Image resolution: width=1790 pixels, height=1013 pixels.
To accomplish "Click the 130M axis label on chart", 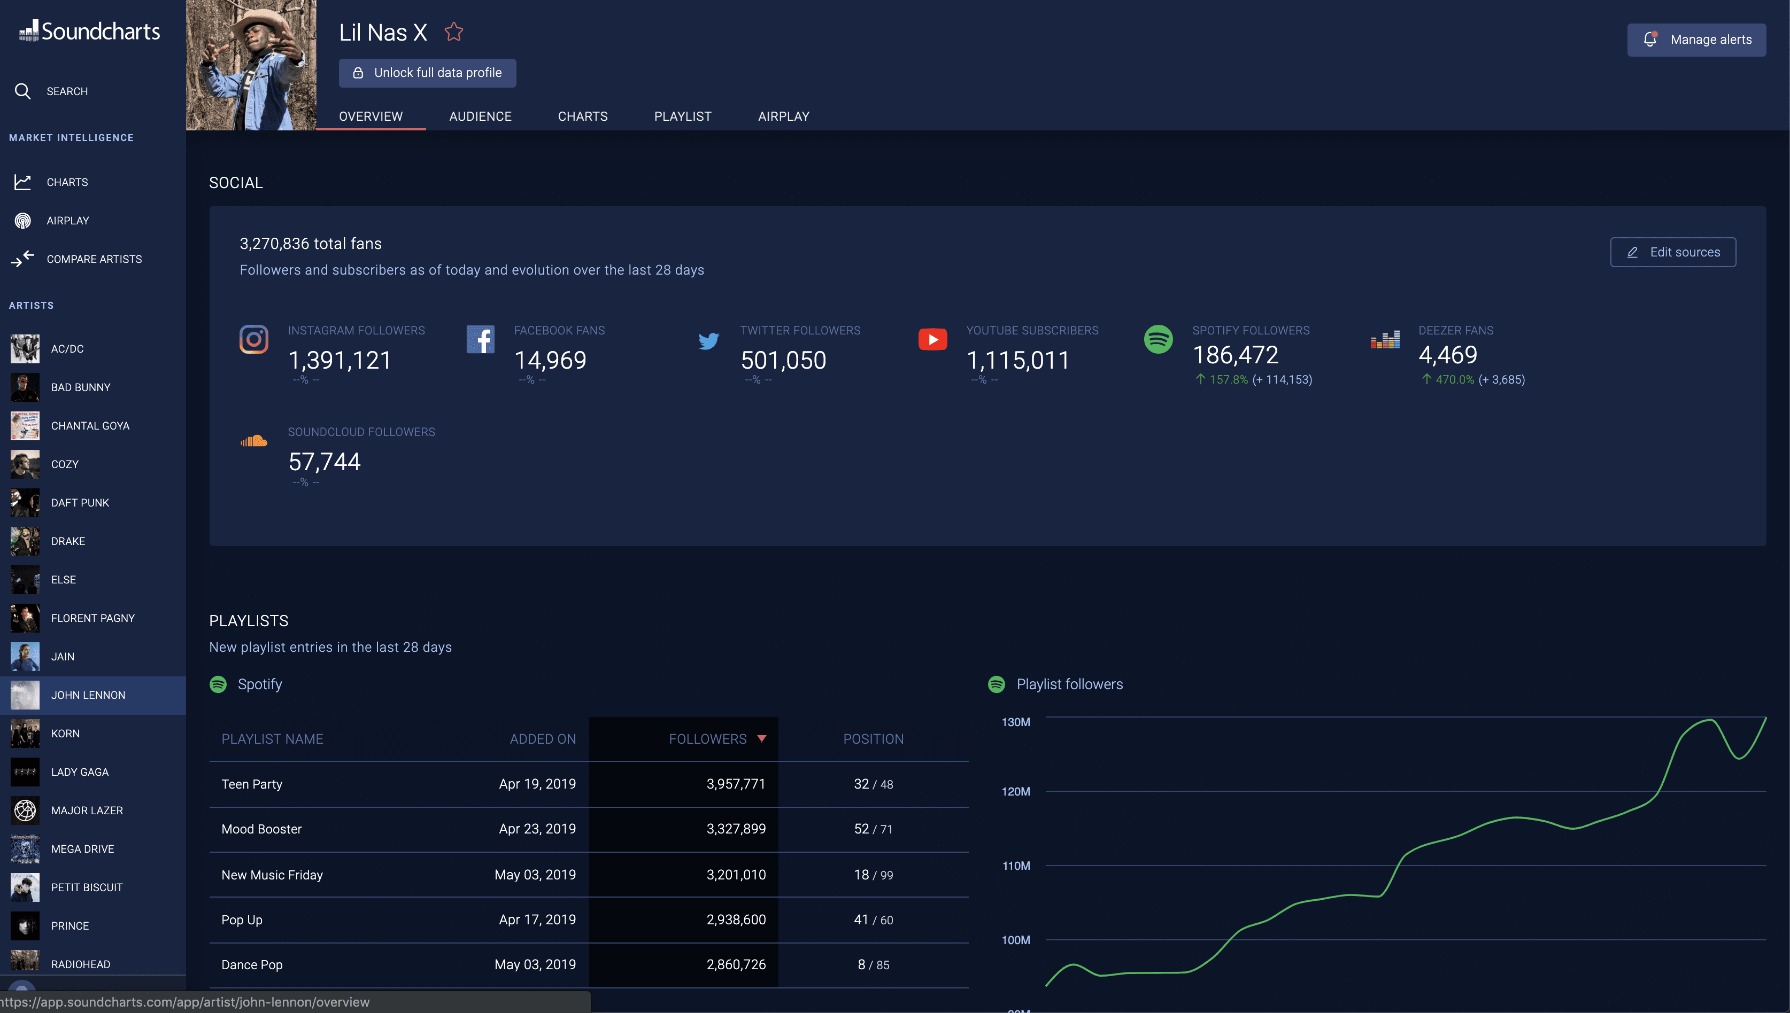I will coord(1016,722).
